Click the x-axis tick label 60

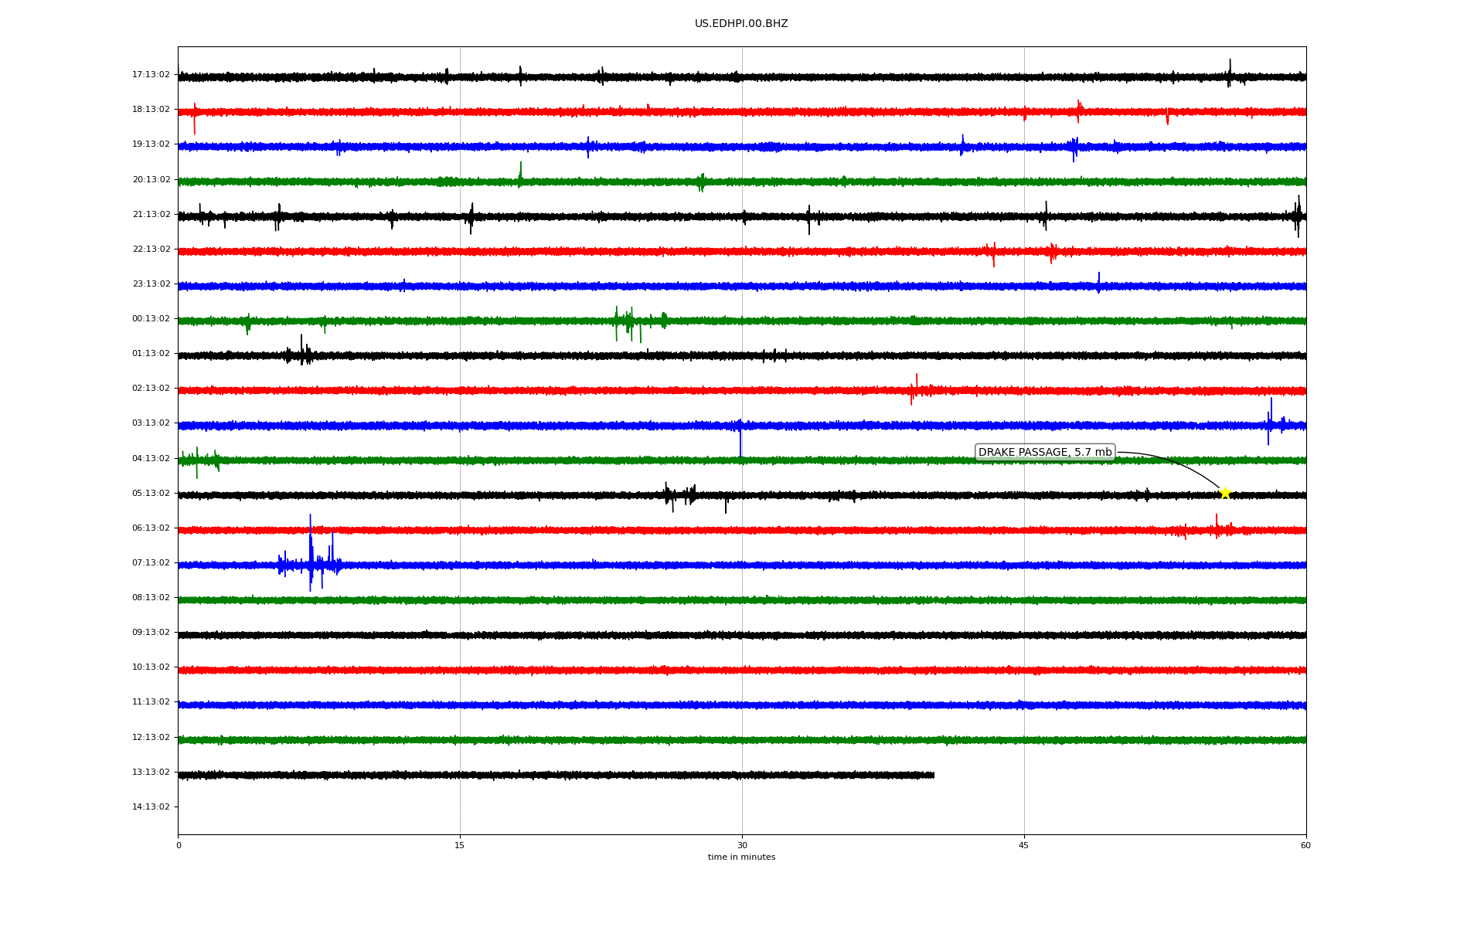(1305, 846)
